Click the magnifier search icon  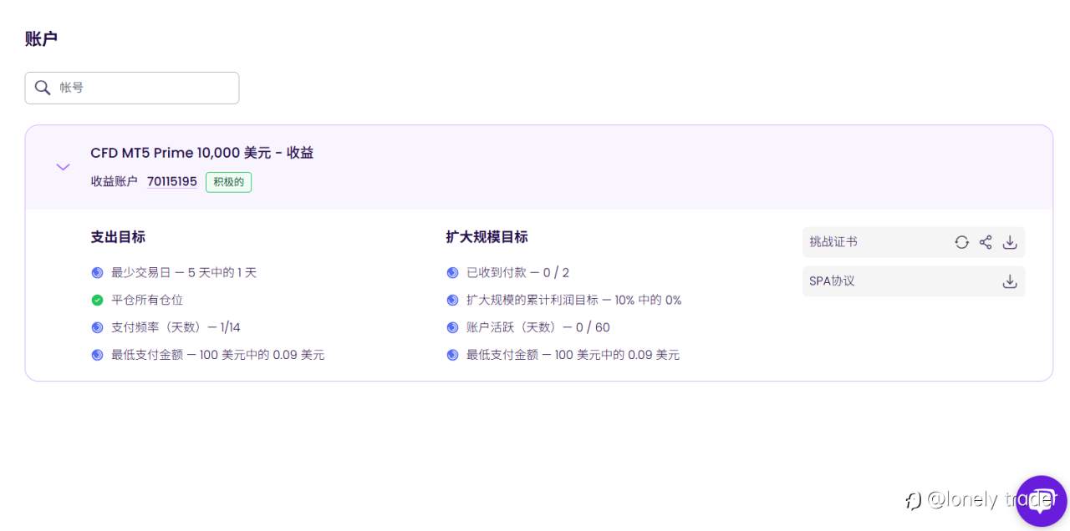pos(43,88)
